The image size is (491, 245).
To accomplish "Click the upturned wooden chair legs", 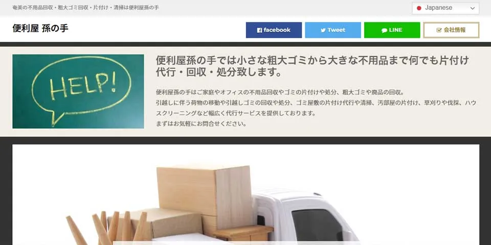I will click(106, 228).
